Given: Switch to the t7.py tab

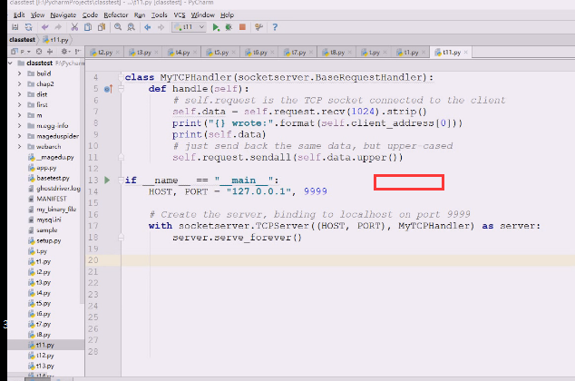Looking at the screenshot, I should [x=296, y=53].
